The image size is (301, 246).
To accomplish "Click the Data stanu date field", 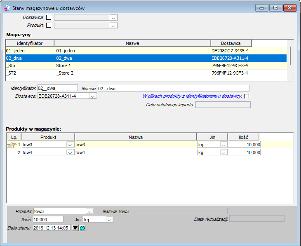I will (52, 228).
